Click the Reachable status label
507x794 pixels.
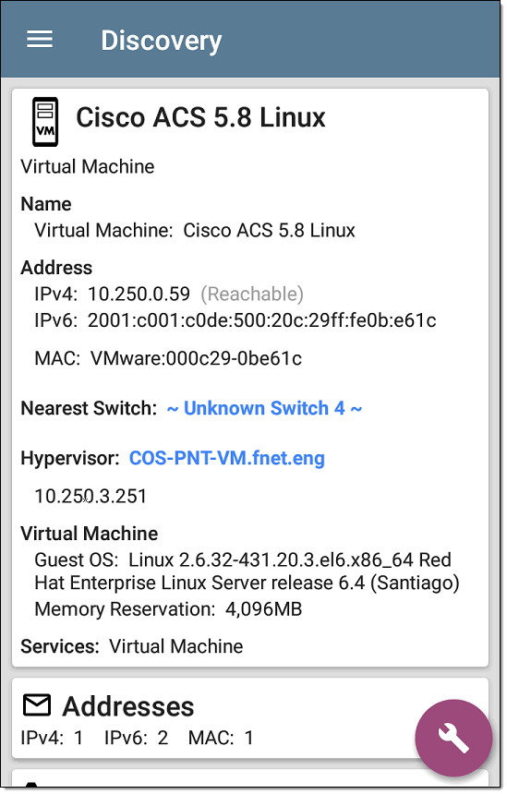pos(252,295)
